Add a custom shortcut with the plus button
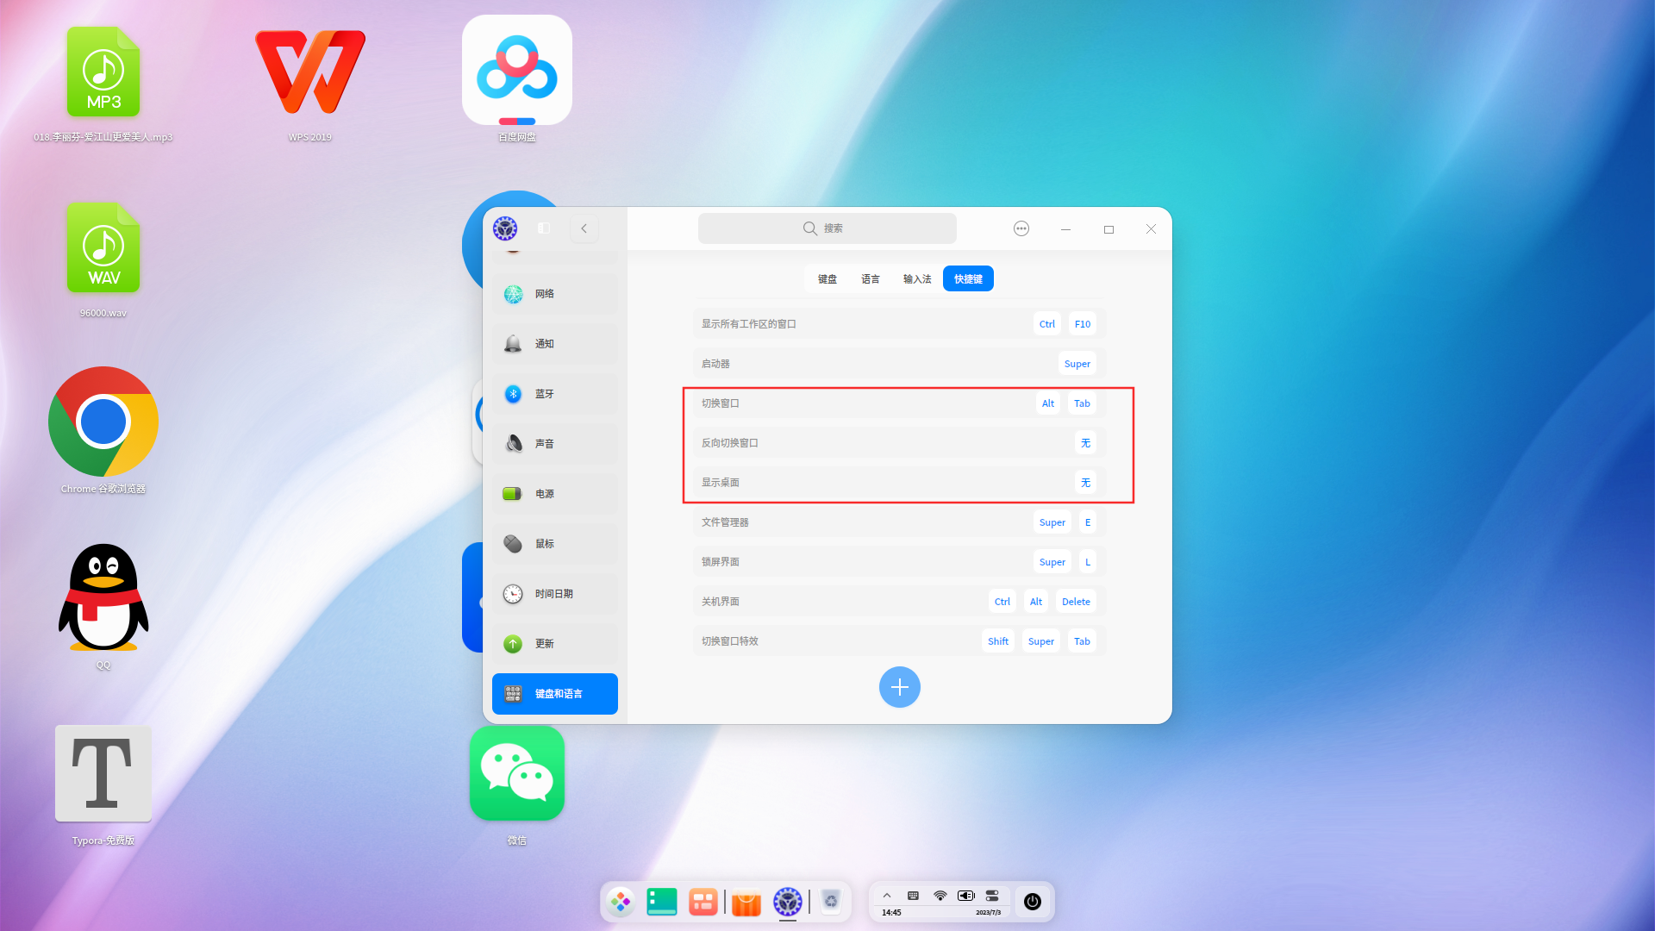This screenshot has width=1655, height=931. [x=900, y=687]
